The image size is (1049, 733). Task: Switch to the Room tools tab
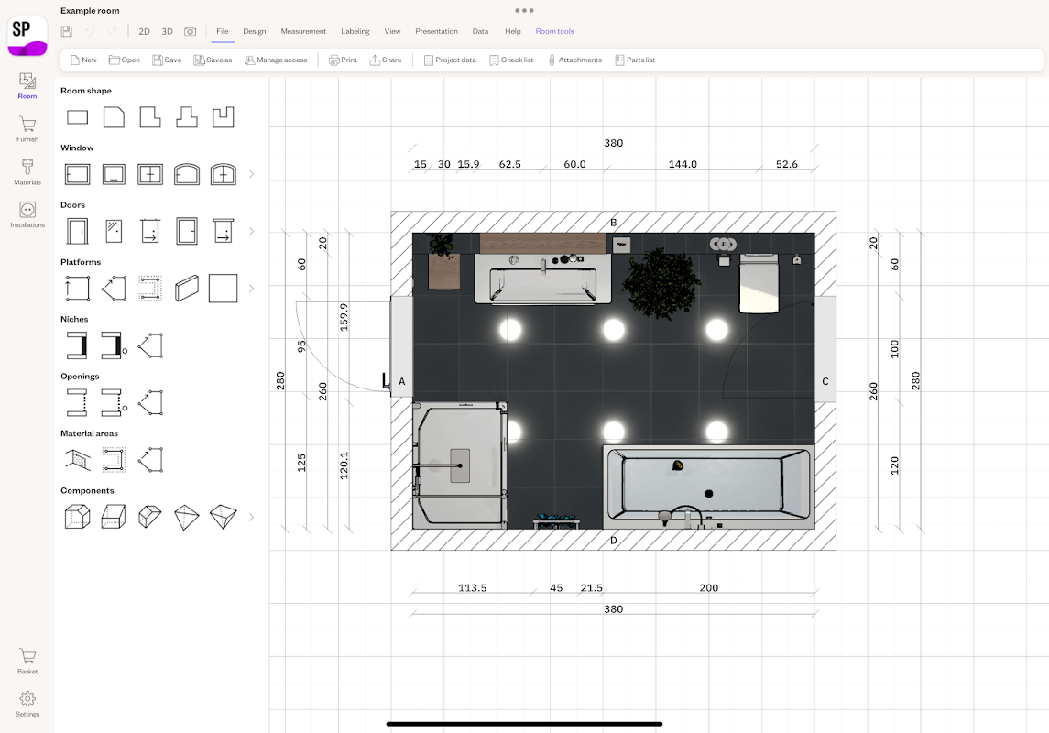point(554,31)
